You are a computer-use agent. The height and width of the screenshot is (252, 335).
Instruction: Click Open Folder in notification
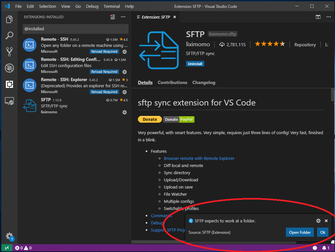pyautogui.click(x=300, y=232)
